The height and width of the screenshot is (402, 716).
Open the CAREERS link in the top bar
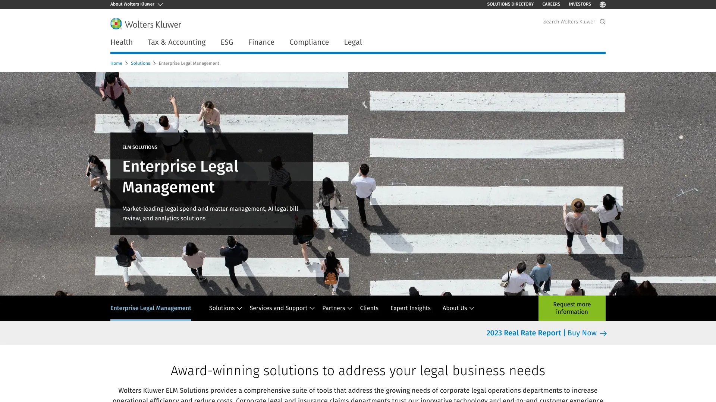[551, 4]
